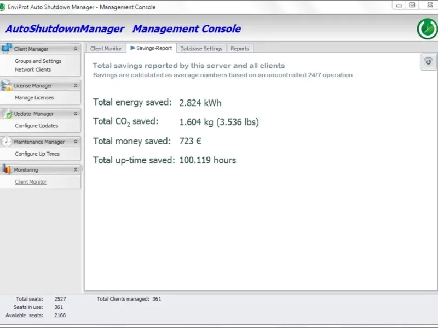Open Configure Up Times
The height and width of the screenshot is (328, 438).
pyautogui.click(x=37, y=154)
